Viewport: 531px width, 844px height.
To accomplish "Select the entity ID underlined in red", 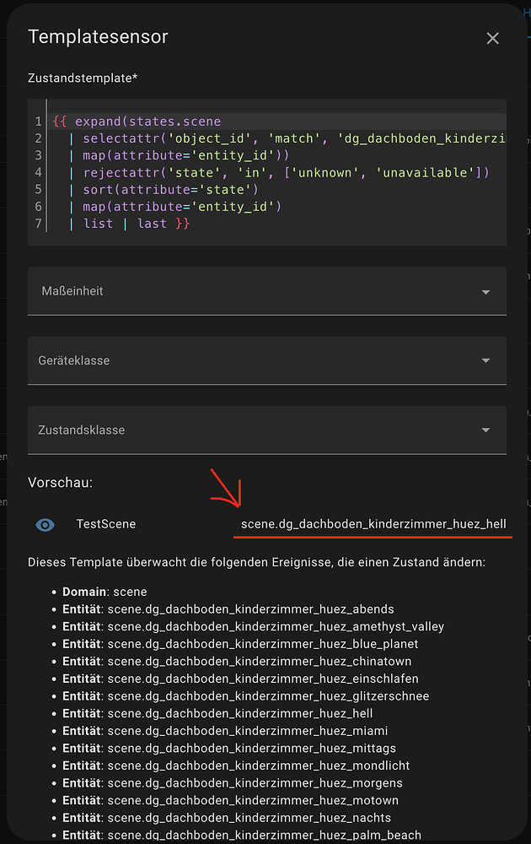I will 373,523.
